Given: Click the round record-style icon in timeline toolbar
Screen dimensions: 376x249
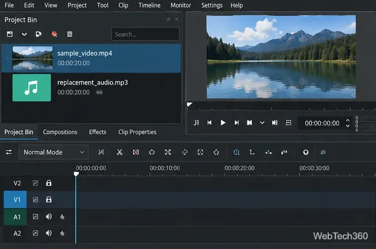Looking at the screenshot, I should click(x=306, y=152).
